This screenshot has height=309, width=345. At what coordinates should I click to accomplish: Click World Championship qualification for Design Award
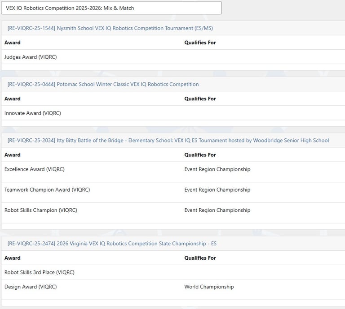click(209, 287)
